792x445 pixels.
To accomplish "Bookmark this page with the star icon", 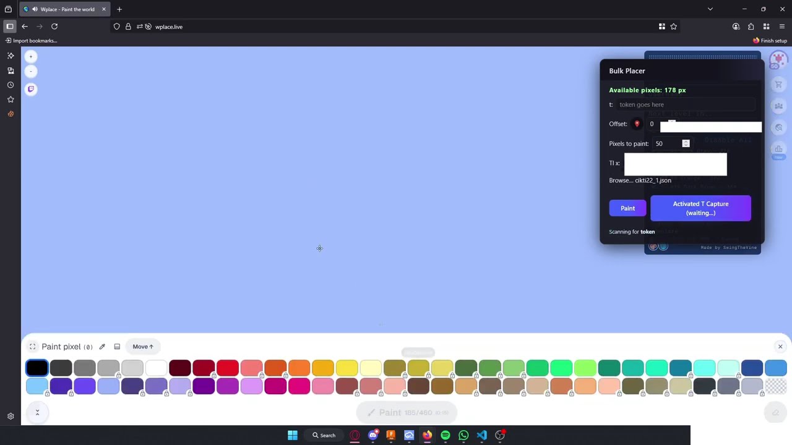I will [x=674, y=27].
